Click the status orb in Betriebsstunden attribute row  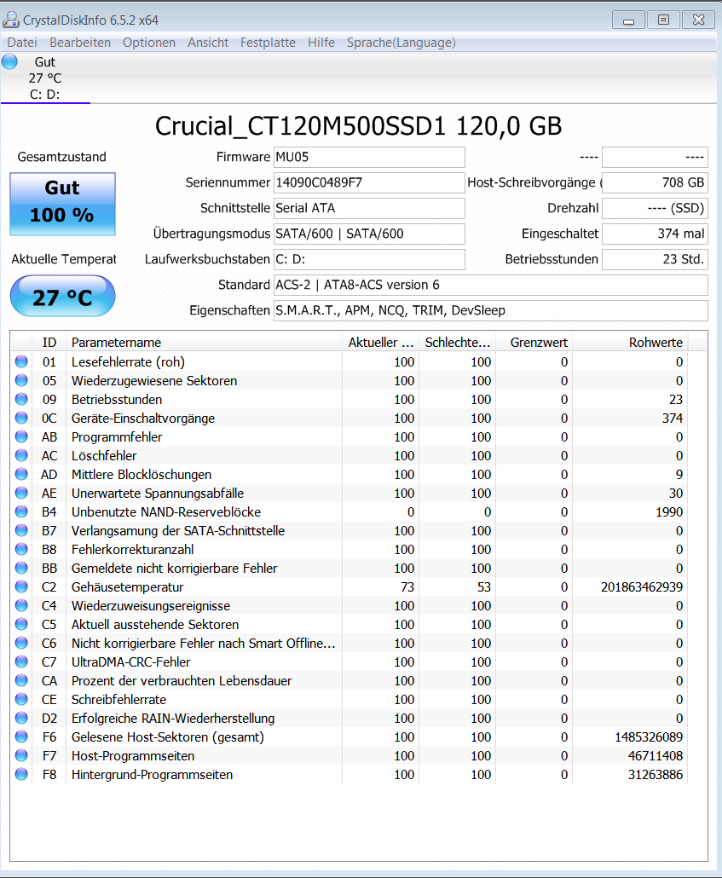21,399
